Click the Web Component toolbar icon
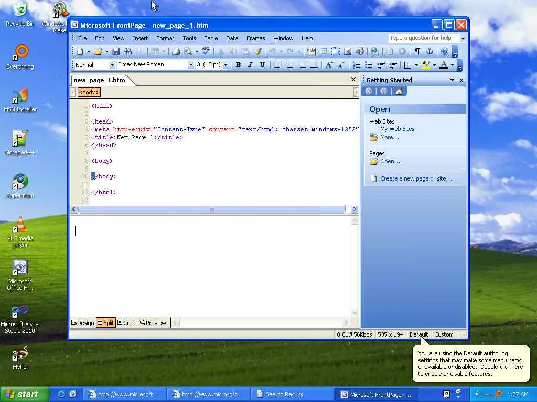The image size is (537, 402). point(312,52)
